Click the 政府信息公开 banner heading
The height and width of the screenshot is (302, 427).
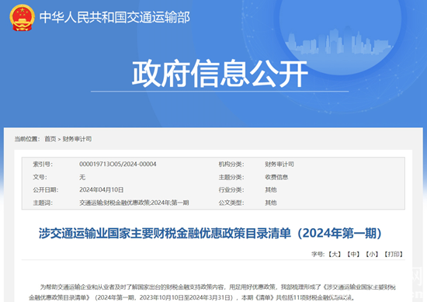(220, 74)
